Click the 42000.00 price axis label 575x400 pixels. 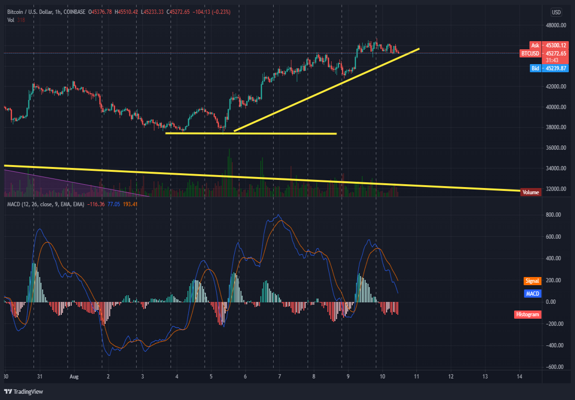click(555, 87)
